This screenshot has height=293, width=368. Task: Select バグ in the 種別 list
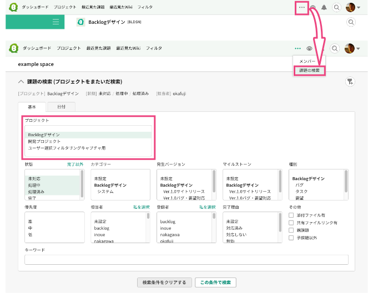tap(299, 185)
